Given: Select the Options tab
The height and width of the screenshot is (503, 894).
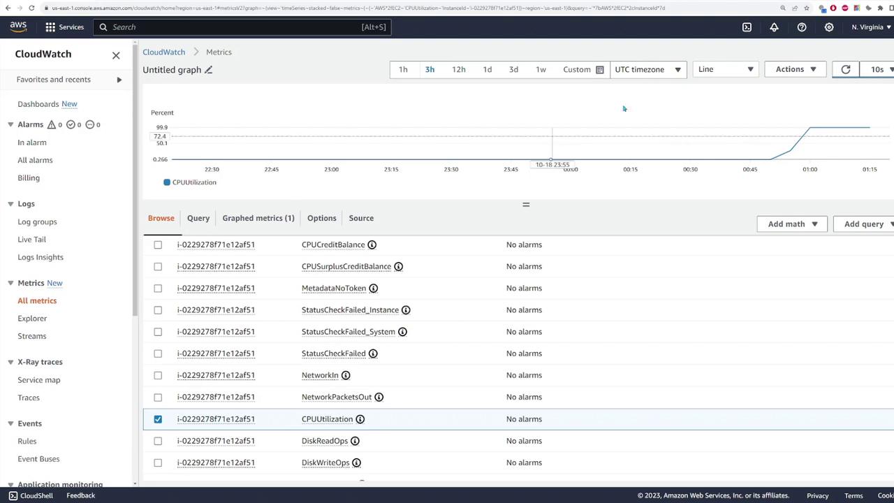Looking at the screenshot, I should pos(321,218).
